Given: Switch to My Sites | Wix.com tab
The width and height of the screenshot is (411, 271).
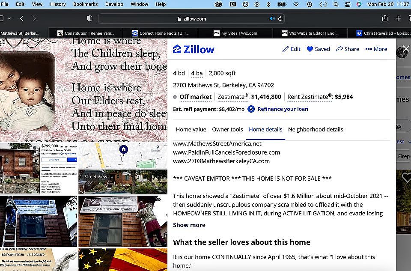Looking at the screenshot, I should (235, 33).
